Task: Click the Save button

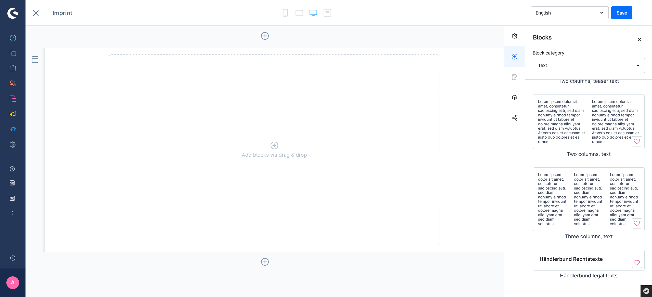Action: point(621,13)
